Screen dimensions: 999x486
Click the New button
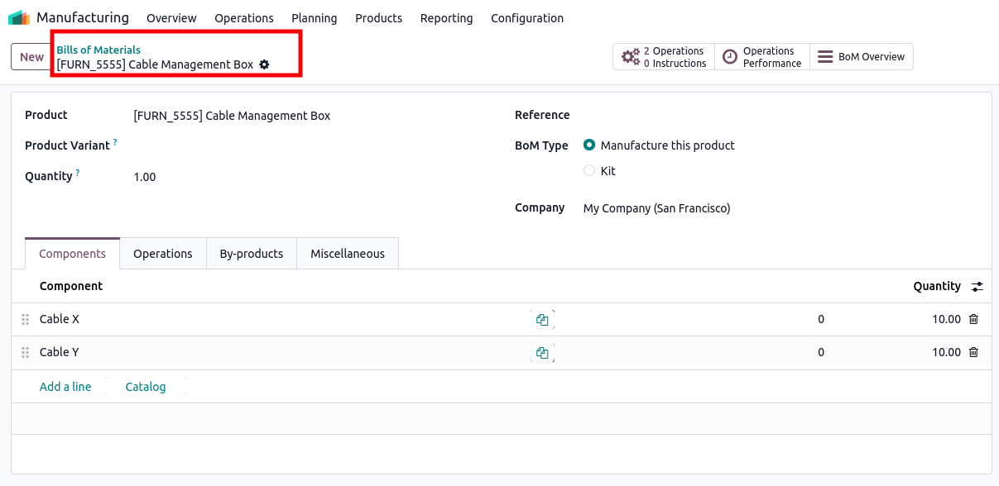coord(31,57)
